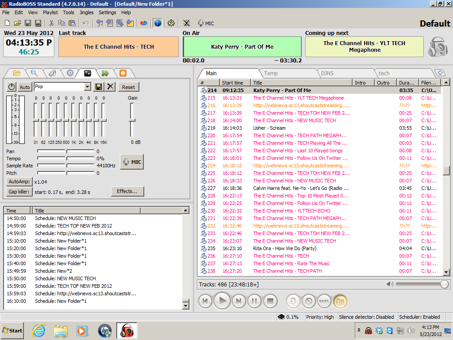Open the gear settings toolbar icon
The width and height of the screenshot is (453, 340).
(171, 23)
